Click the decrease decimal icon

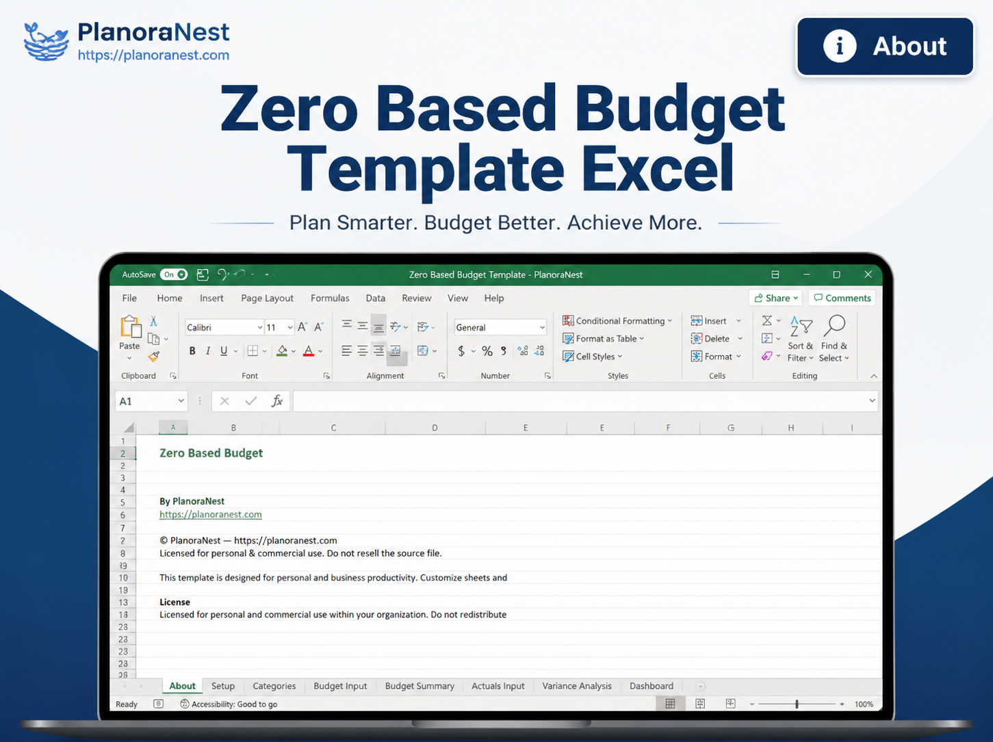coord(539,351)
